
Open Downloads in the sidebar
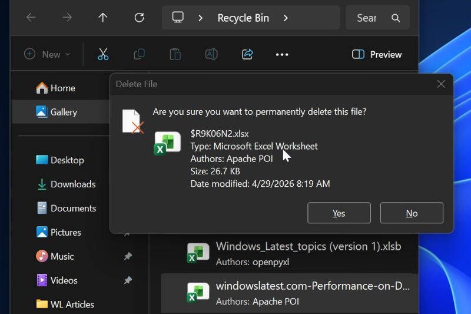coord(66,184)
